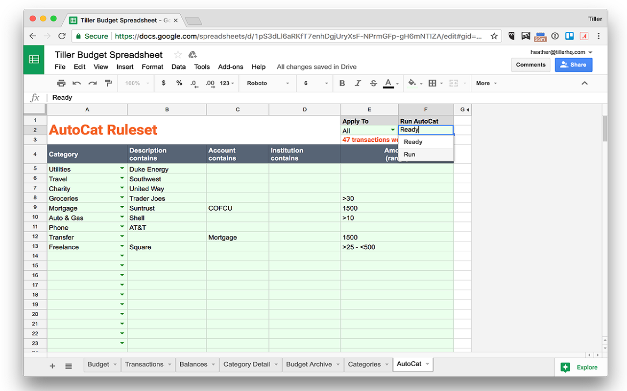The height and width of the screenshot is (391, 627).
Task: Select the Paint format tool
Action: (108, 83)
